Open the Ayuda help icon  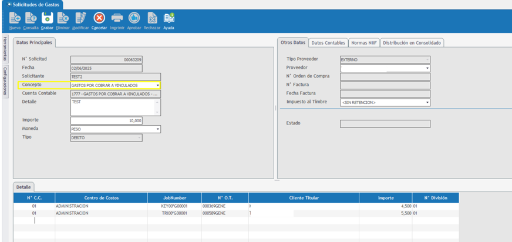tap(169, 18)
